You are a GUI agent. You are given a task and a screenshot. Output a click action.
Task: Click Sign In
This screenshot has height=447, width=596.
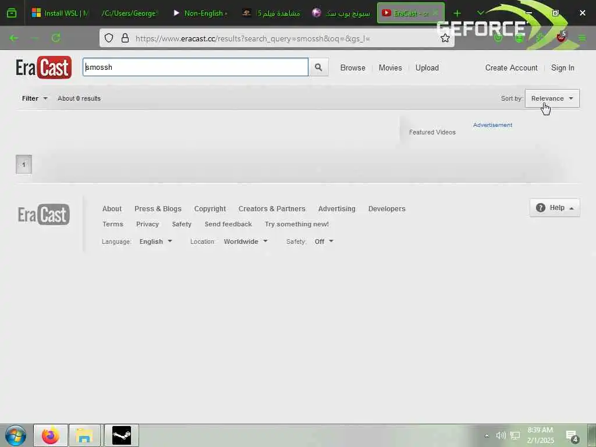point(563,68)
